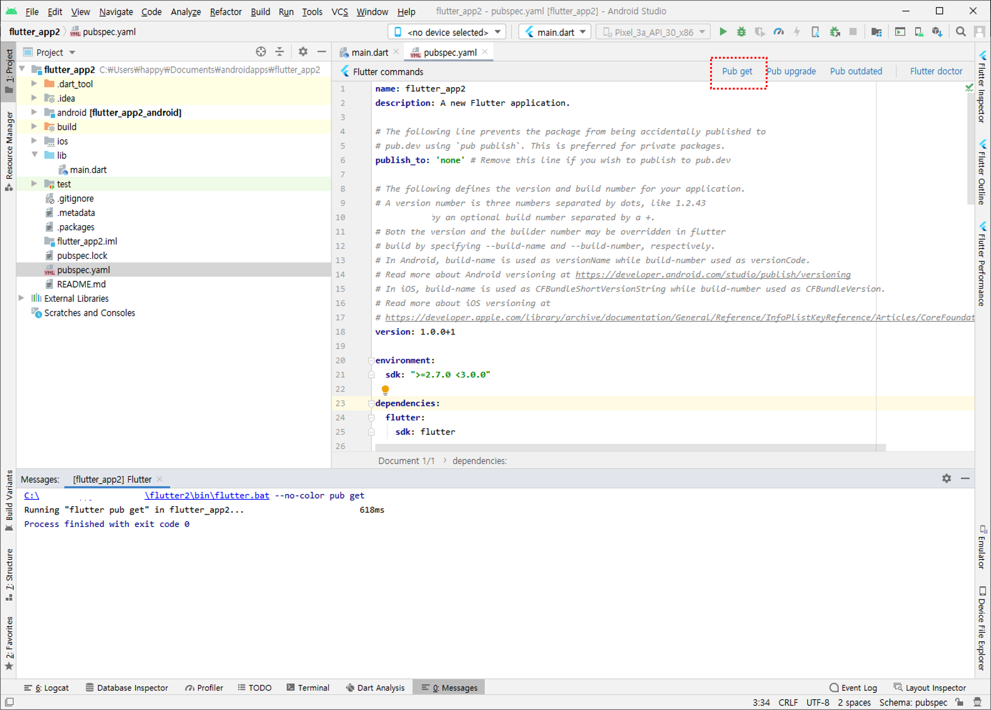Open Flutter Inspector side panel

point(982,86)
